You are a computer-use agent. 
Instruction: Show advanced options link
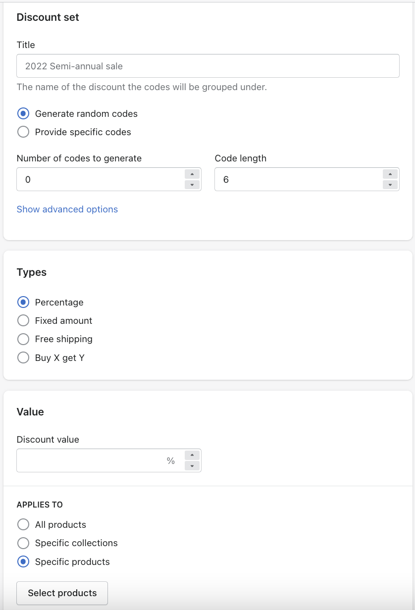[x=67, y=209]
